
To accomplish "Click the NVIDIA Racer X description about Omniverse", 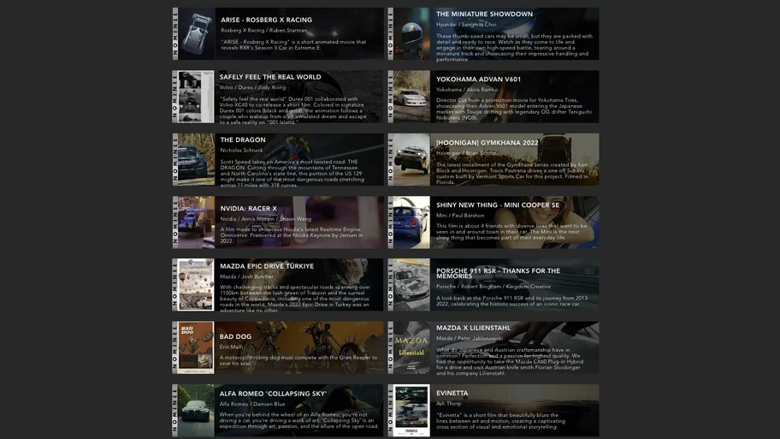I will pyautogui.click(x=292, y=235).
